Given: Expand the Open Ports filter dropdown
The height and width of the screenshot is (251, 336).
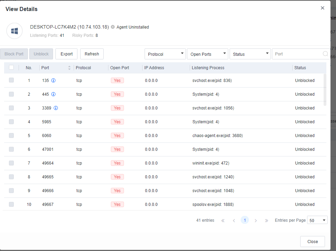Looking at the screenshot, I should point(208,54).
